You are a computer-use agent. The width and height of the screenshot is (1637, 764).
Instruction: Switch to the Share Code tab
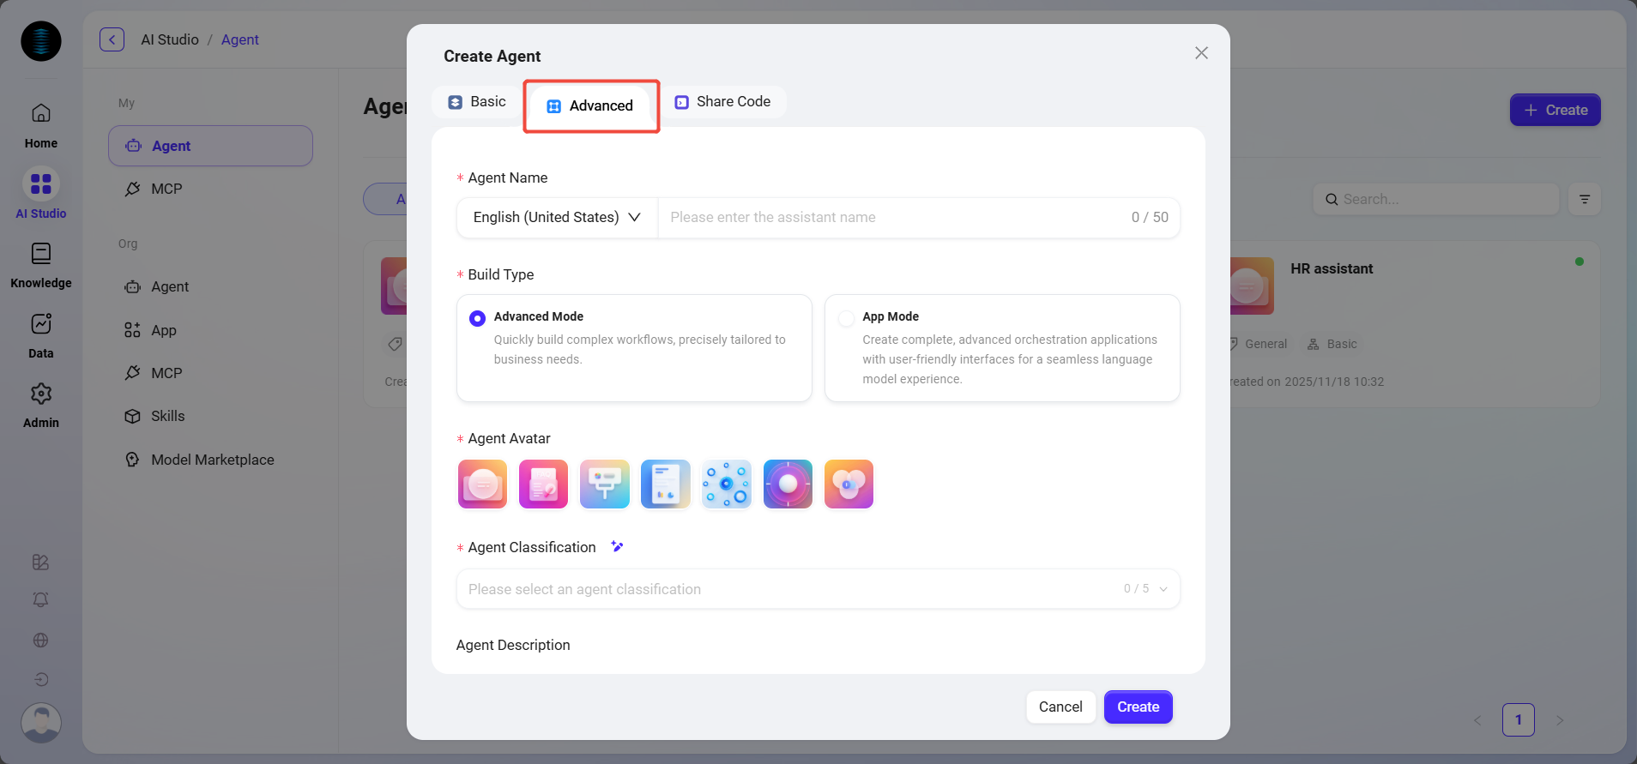tap(722, 102)
